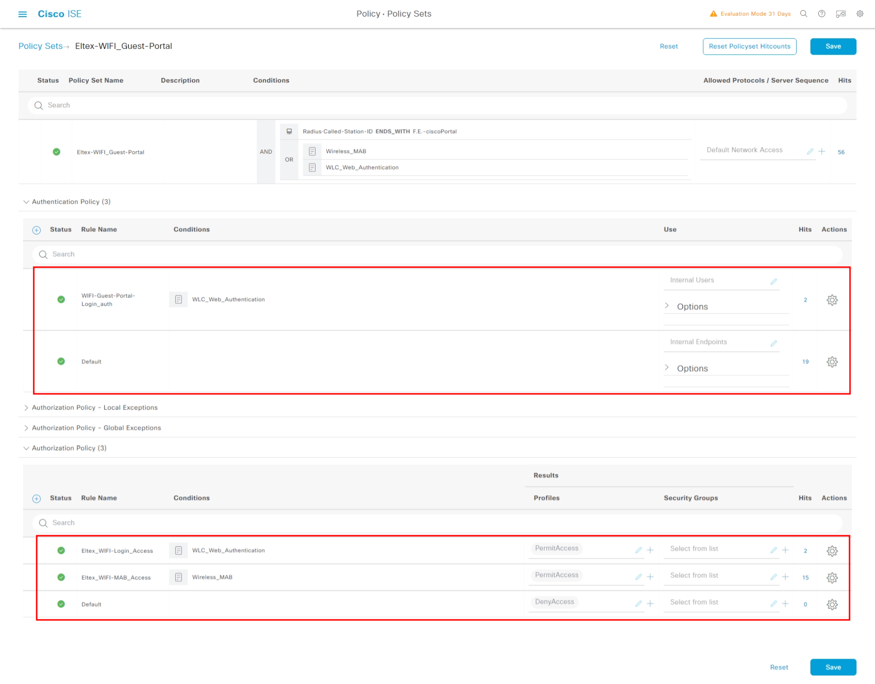Open actions gear for authorization Default rule

pos(832,605)
